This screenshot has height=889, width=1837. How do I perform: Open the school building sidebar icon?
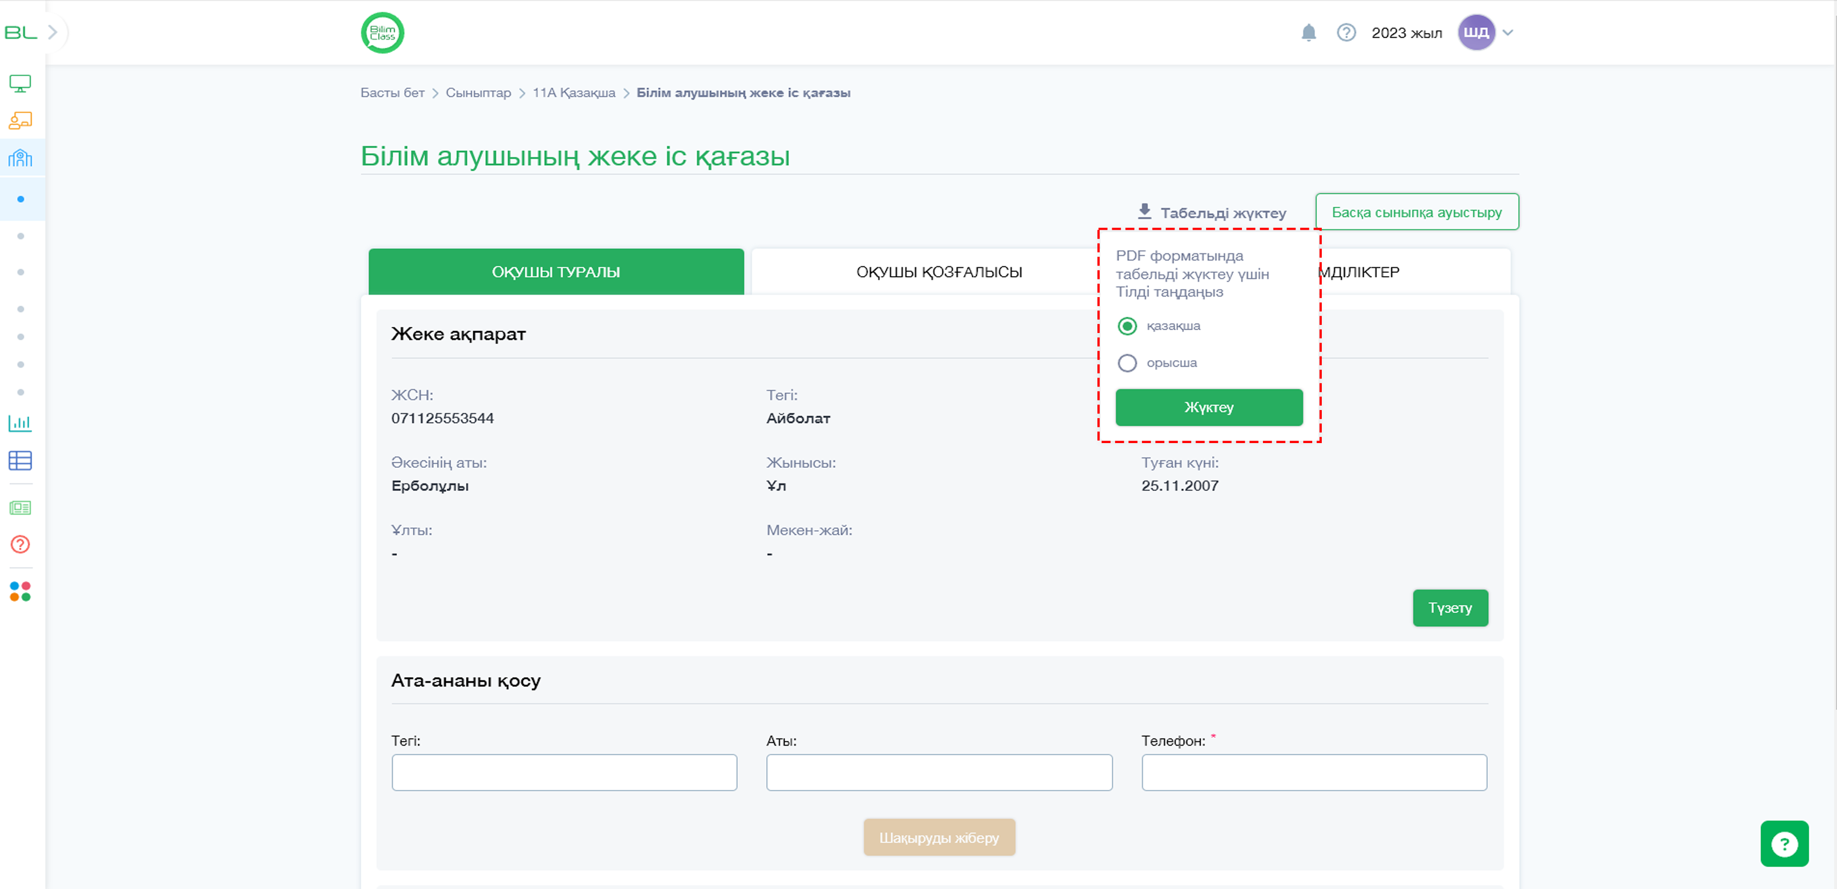(x=20, y=158)
